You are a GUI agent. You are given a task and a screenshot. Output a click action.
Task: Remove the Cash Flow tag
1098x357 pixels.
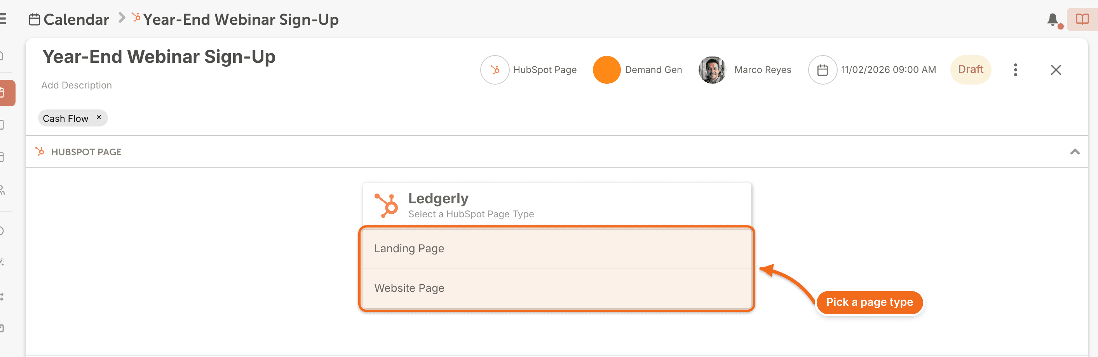(x=99, y=118)
